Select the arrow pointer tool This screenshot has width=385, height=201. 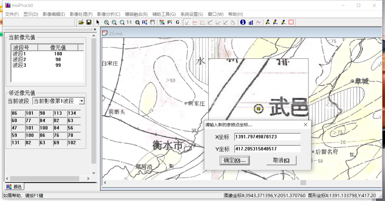[x=98, y=22]
